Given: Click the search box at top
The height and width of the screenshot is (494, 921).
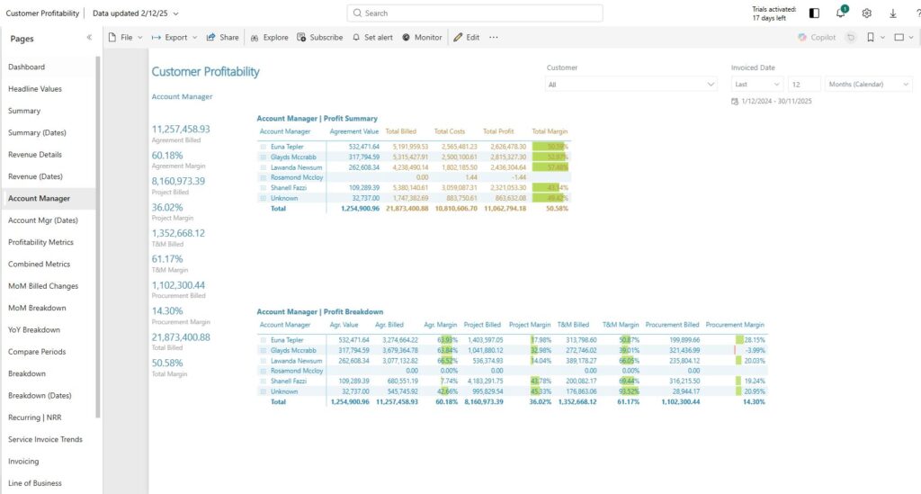Looking at the screenshot, I should click(475, 13).
